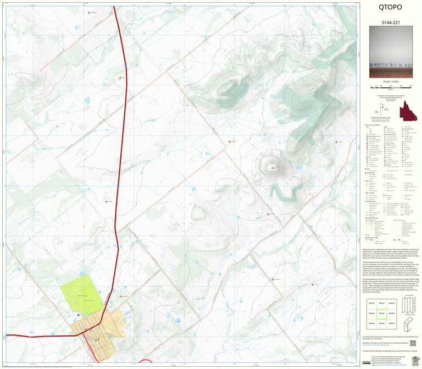Screen dimensions: 422x369
Task: Click the metres scale bar
Action: pyautogui.click(x=391, y=86)
